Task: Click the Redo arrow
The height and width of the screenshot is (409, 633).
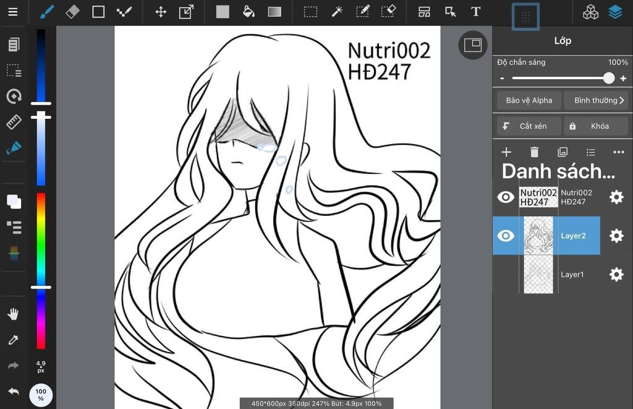Action: (14, 366)
